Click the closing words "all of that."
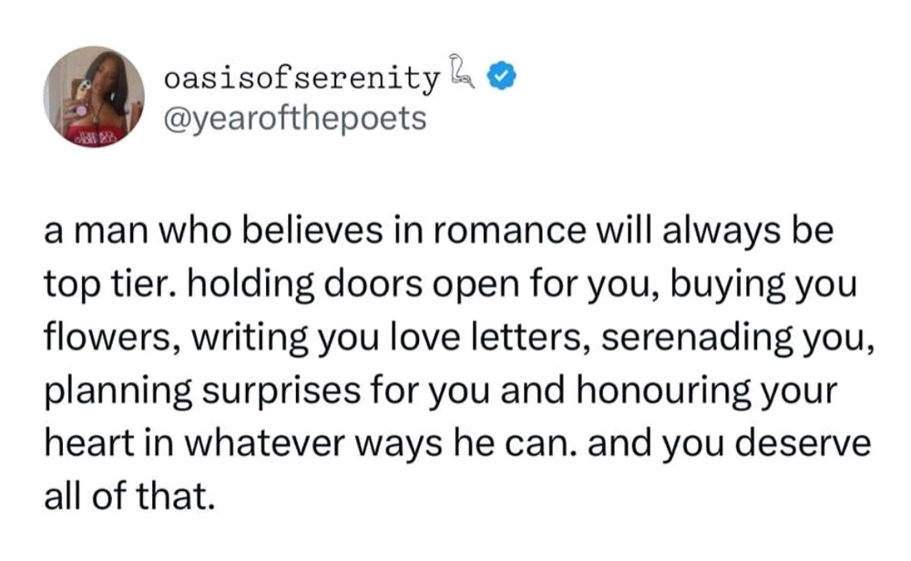 (x=129, y=496)
